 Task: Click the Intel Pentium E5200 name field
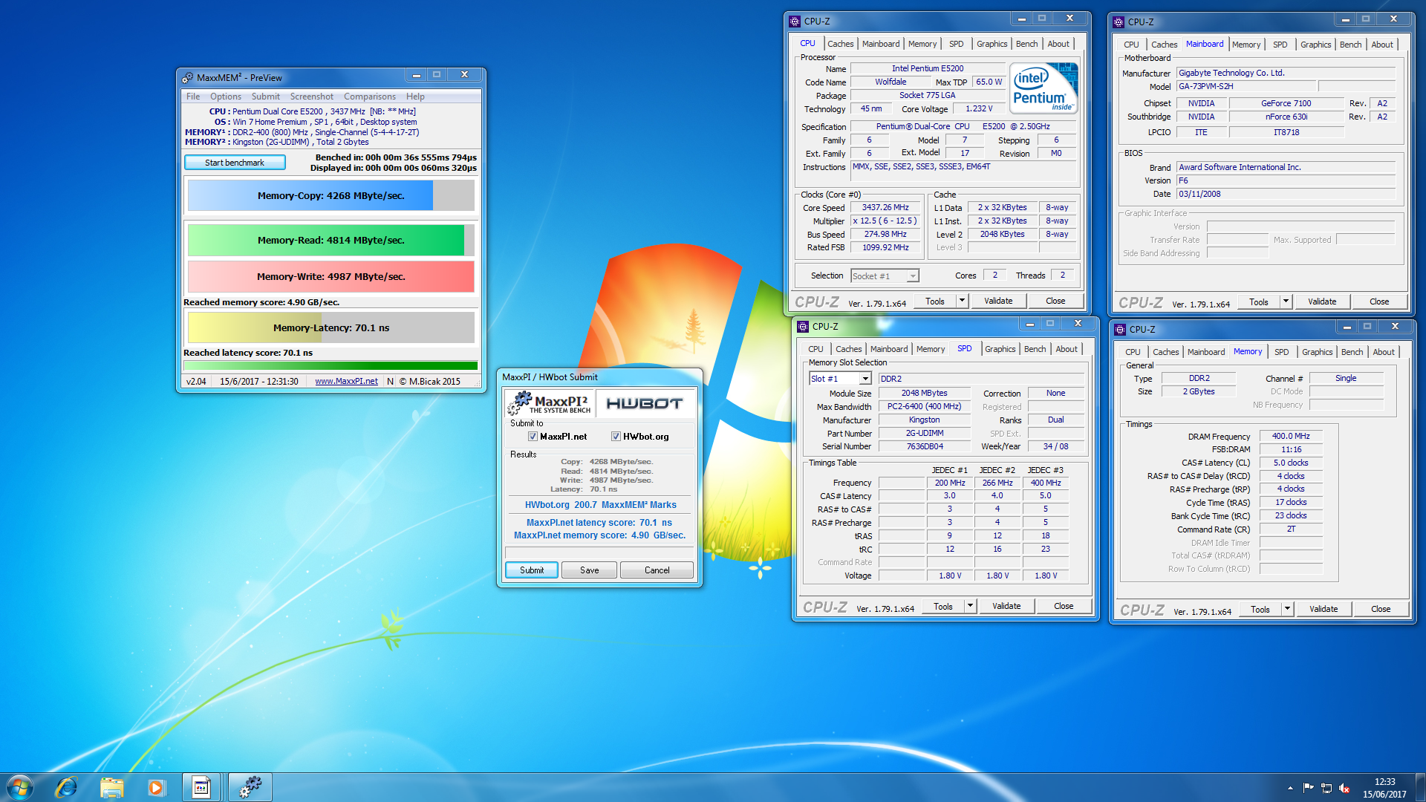pos(928,68)
